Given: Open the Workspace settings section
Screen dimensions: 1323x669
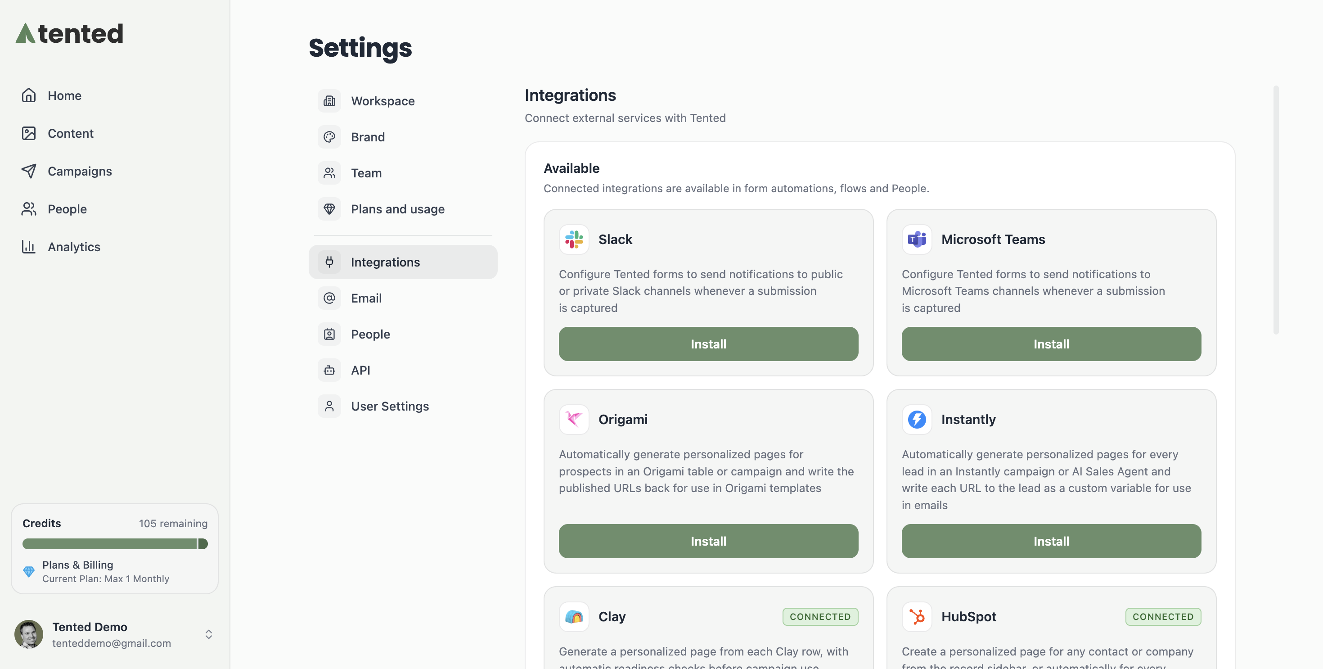Looking at the screenshot, I should [x=403, y=101].
